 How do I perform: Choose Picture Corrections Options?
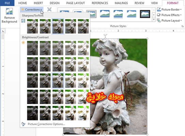pyautogui.click(x=46, y=124)
